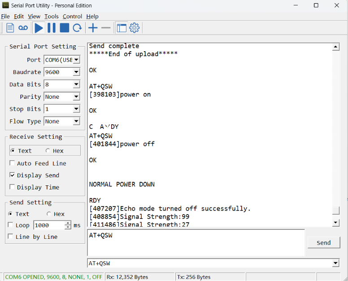
Task: Click the NORMAL POWER DOWN log line
Action: coord(122,184)
